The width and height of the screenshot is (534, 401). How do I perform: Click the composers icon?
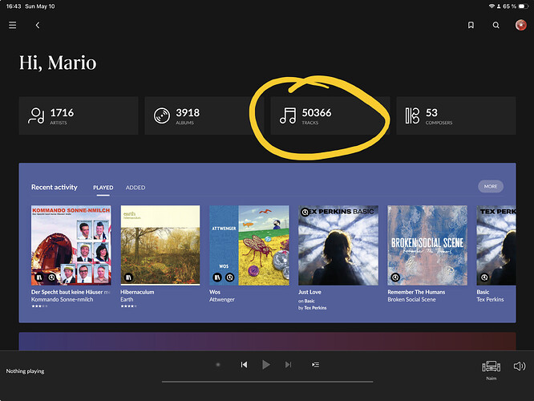coord(412,115)
